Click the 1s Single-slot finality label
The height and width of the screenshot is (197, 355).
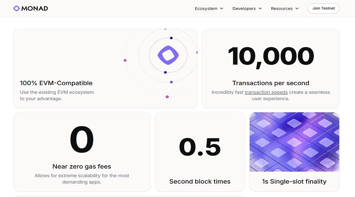(294, 182)
